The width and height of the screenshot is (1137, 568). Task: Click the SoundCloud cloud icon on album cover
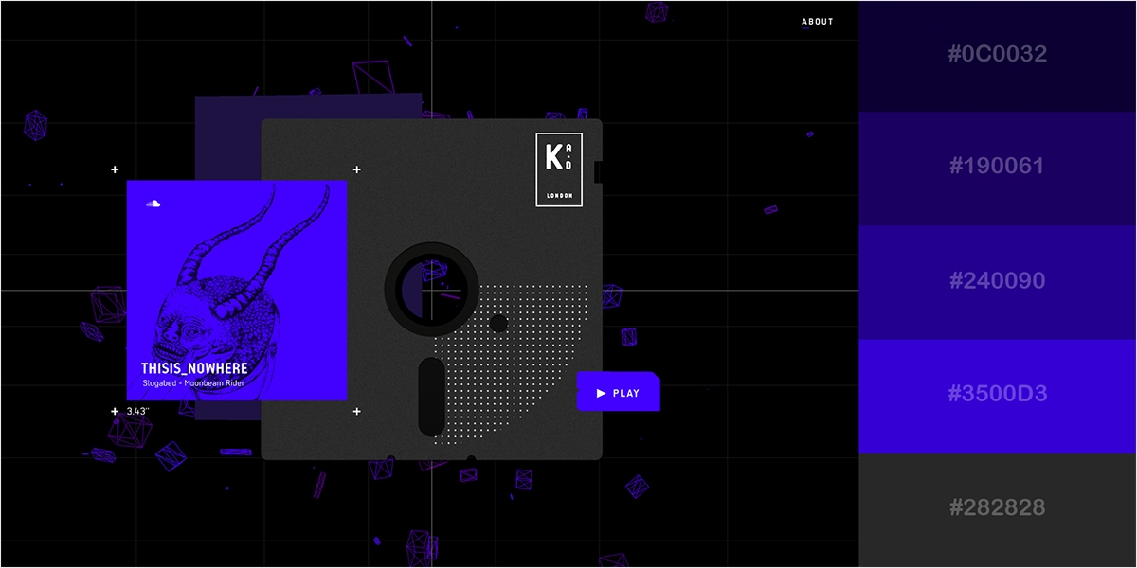[x=153, y=203]
